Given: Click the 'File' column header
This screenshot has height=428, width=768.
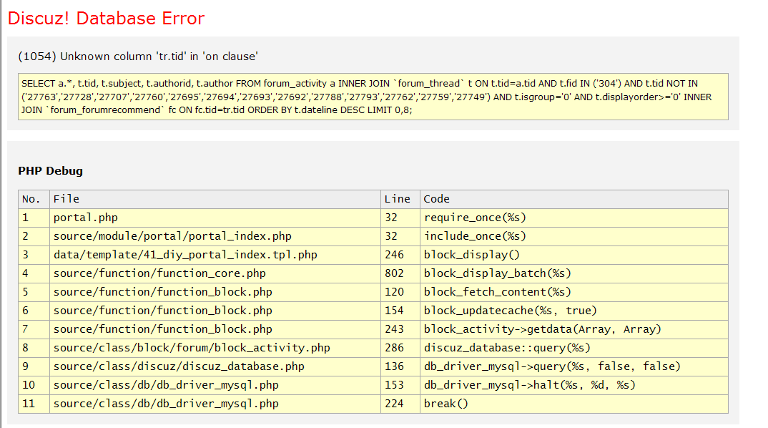Looking at the screenshot, I should 215,199.
